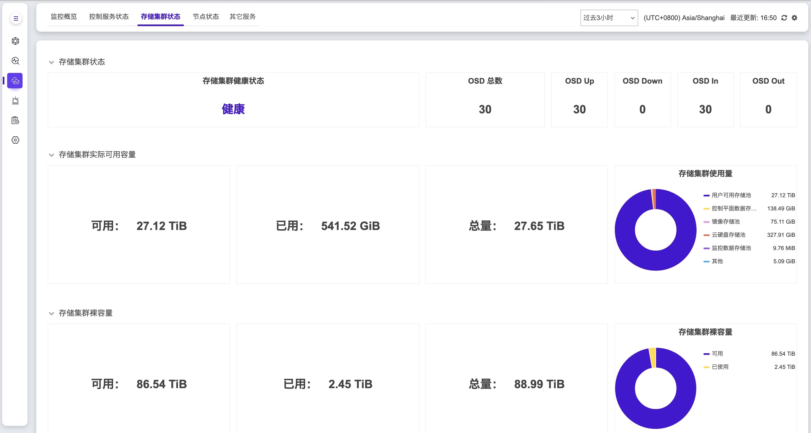Open the alarm siren sidebar icon
The image size is (811, 433).
15,100
